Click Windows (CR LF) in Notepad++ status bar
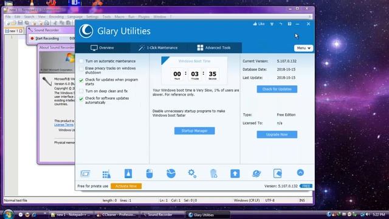389x219 pixels. [x=247, y=200]
